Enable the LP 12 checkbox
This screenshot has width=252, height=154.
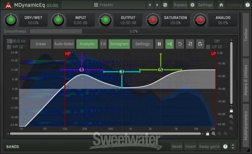point(208,47)
